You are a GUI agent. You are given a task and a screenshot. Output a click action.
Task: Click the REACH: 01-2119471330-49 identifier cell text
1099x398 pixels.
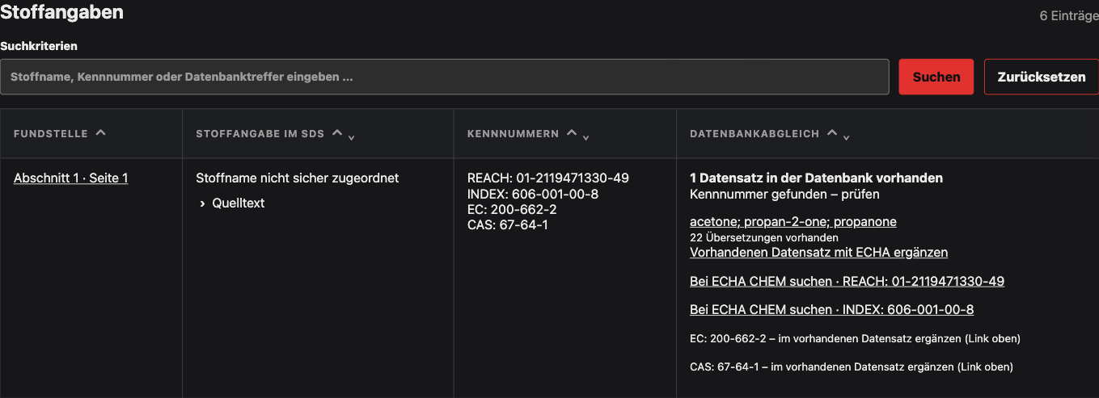548,178
